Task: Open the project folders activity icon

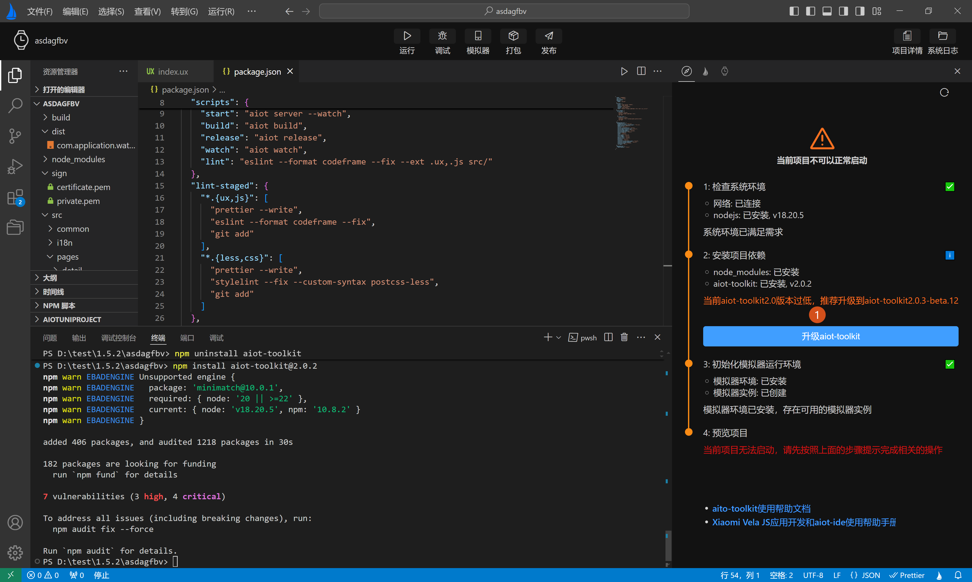Action: [15, 227]
